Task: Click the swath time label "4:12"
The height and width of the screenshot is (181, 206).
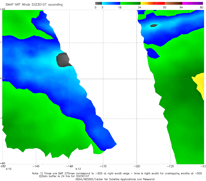Action: (x=78, y=169)
